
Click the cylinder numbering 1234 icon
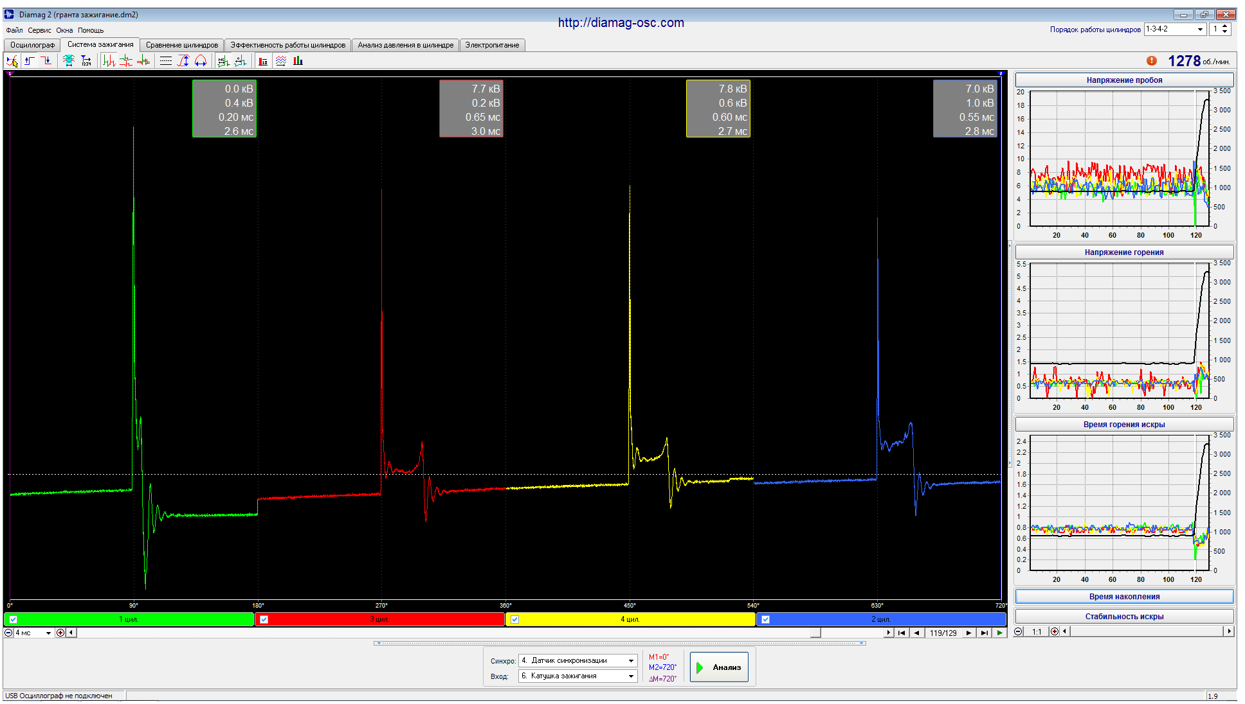pyautogui.click(x=86, y=61)
